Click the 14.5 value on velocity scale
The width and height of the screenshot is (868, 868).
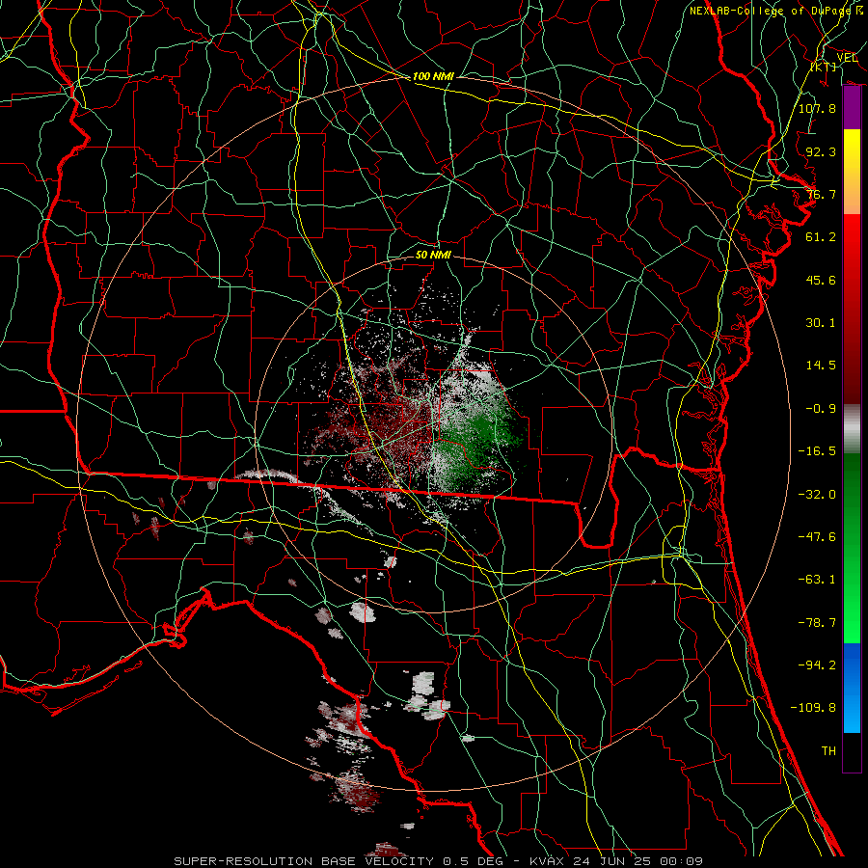pyautogui.click(x=821, y=366)
